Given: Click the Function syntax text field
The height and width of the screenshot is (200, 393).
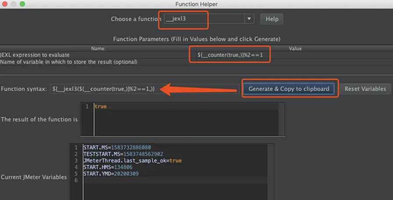Looking at the screenshot, I should (145, 89).
